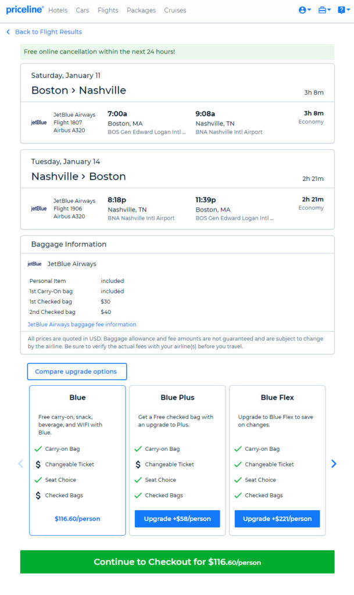
Task: Open the Cruises tab
Action: (x=175, y=10)
